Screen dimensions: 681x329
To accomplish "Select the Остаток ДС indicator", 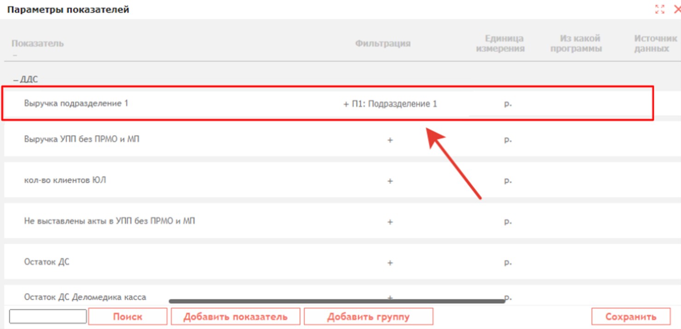I will pos(47,262).
